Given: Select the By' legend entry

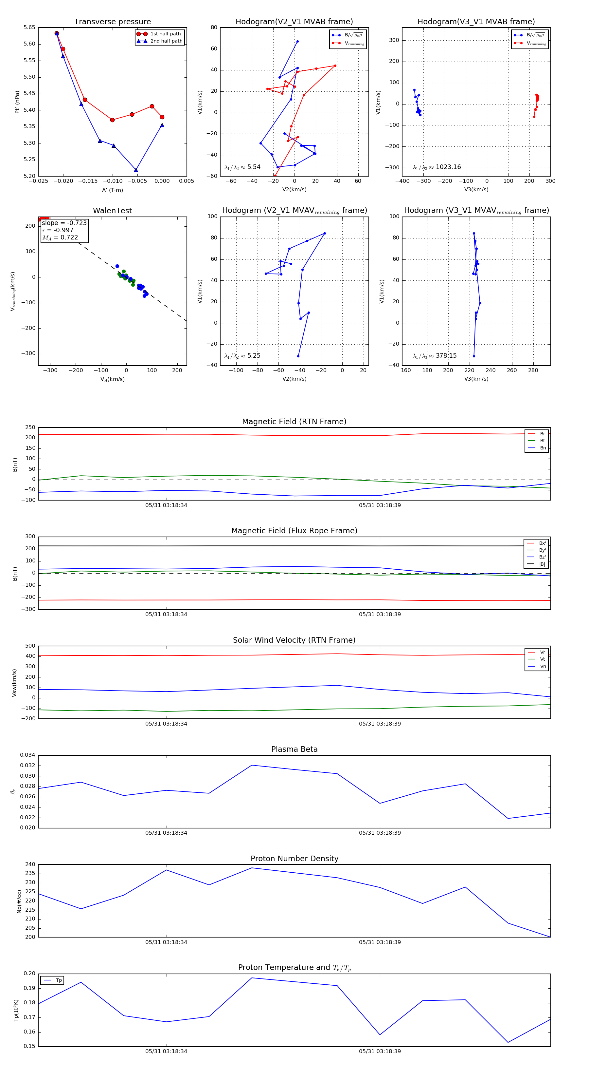Looking at the screenshot, I should coord(537,550).
